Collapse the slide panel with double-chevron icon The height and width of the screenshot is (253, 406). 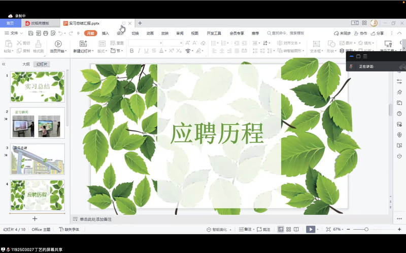[4, 64]
